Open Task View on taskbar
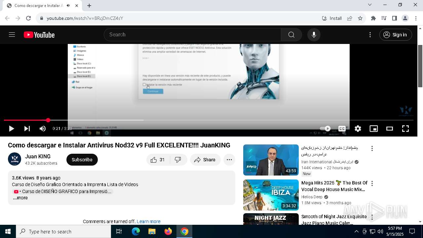Viewport: 423px width, 238px height. (x=119, y=231)
